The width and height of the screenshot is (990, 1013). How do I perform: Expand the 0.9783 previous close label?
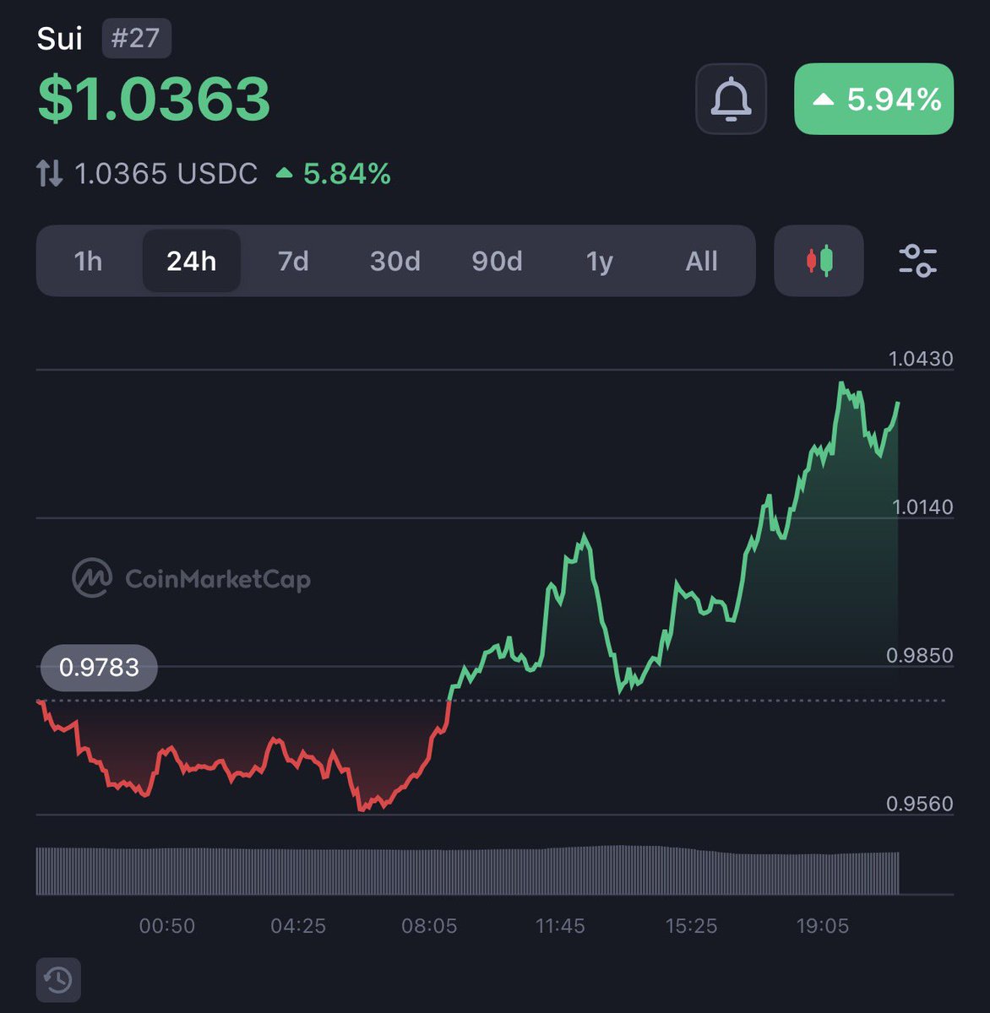98,667
